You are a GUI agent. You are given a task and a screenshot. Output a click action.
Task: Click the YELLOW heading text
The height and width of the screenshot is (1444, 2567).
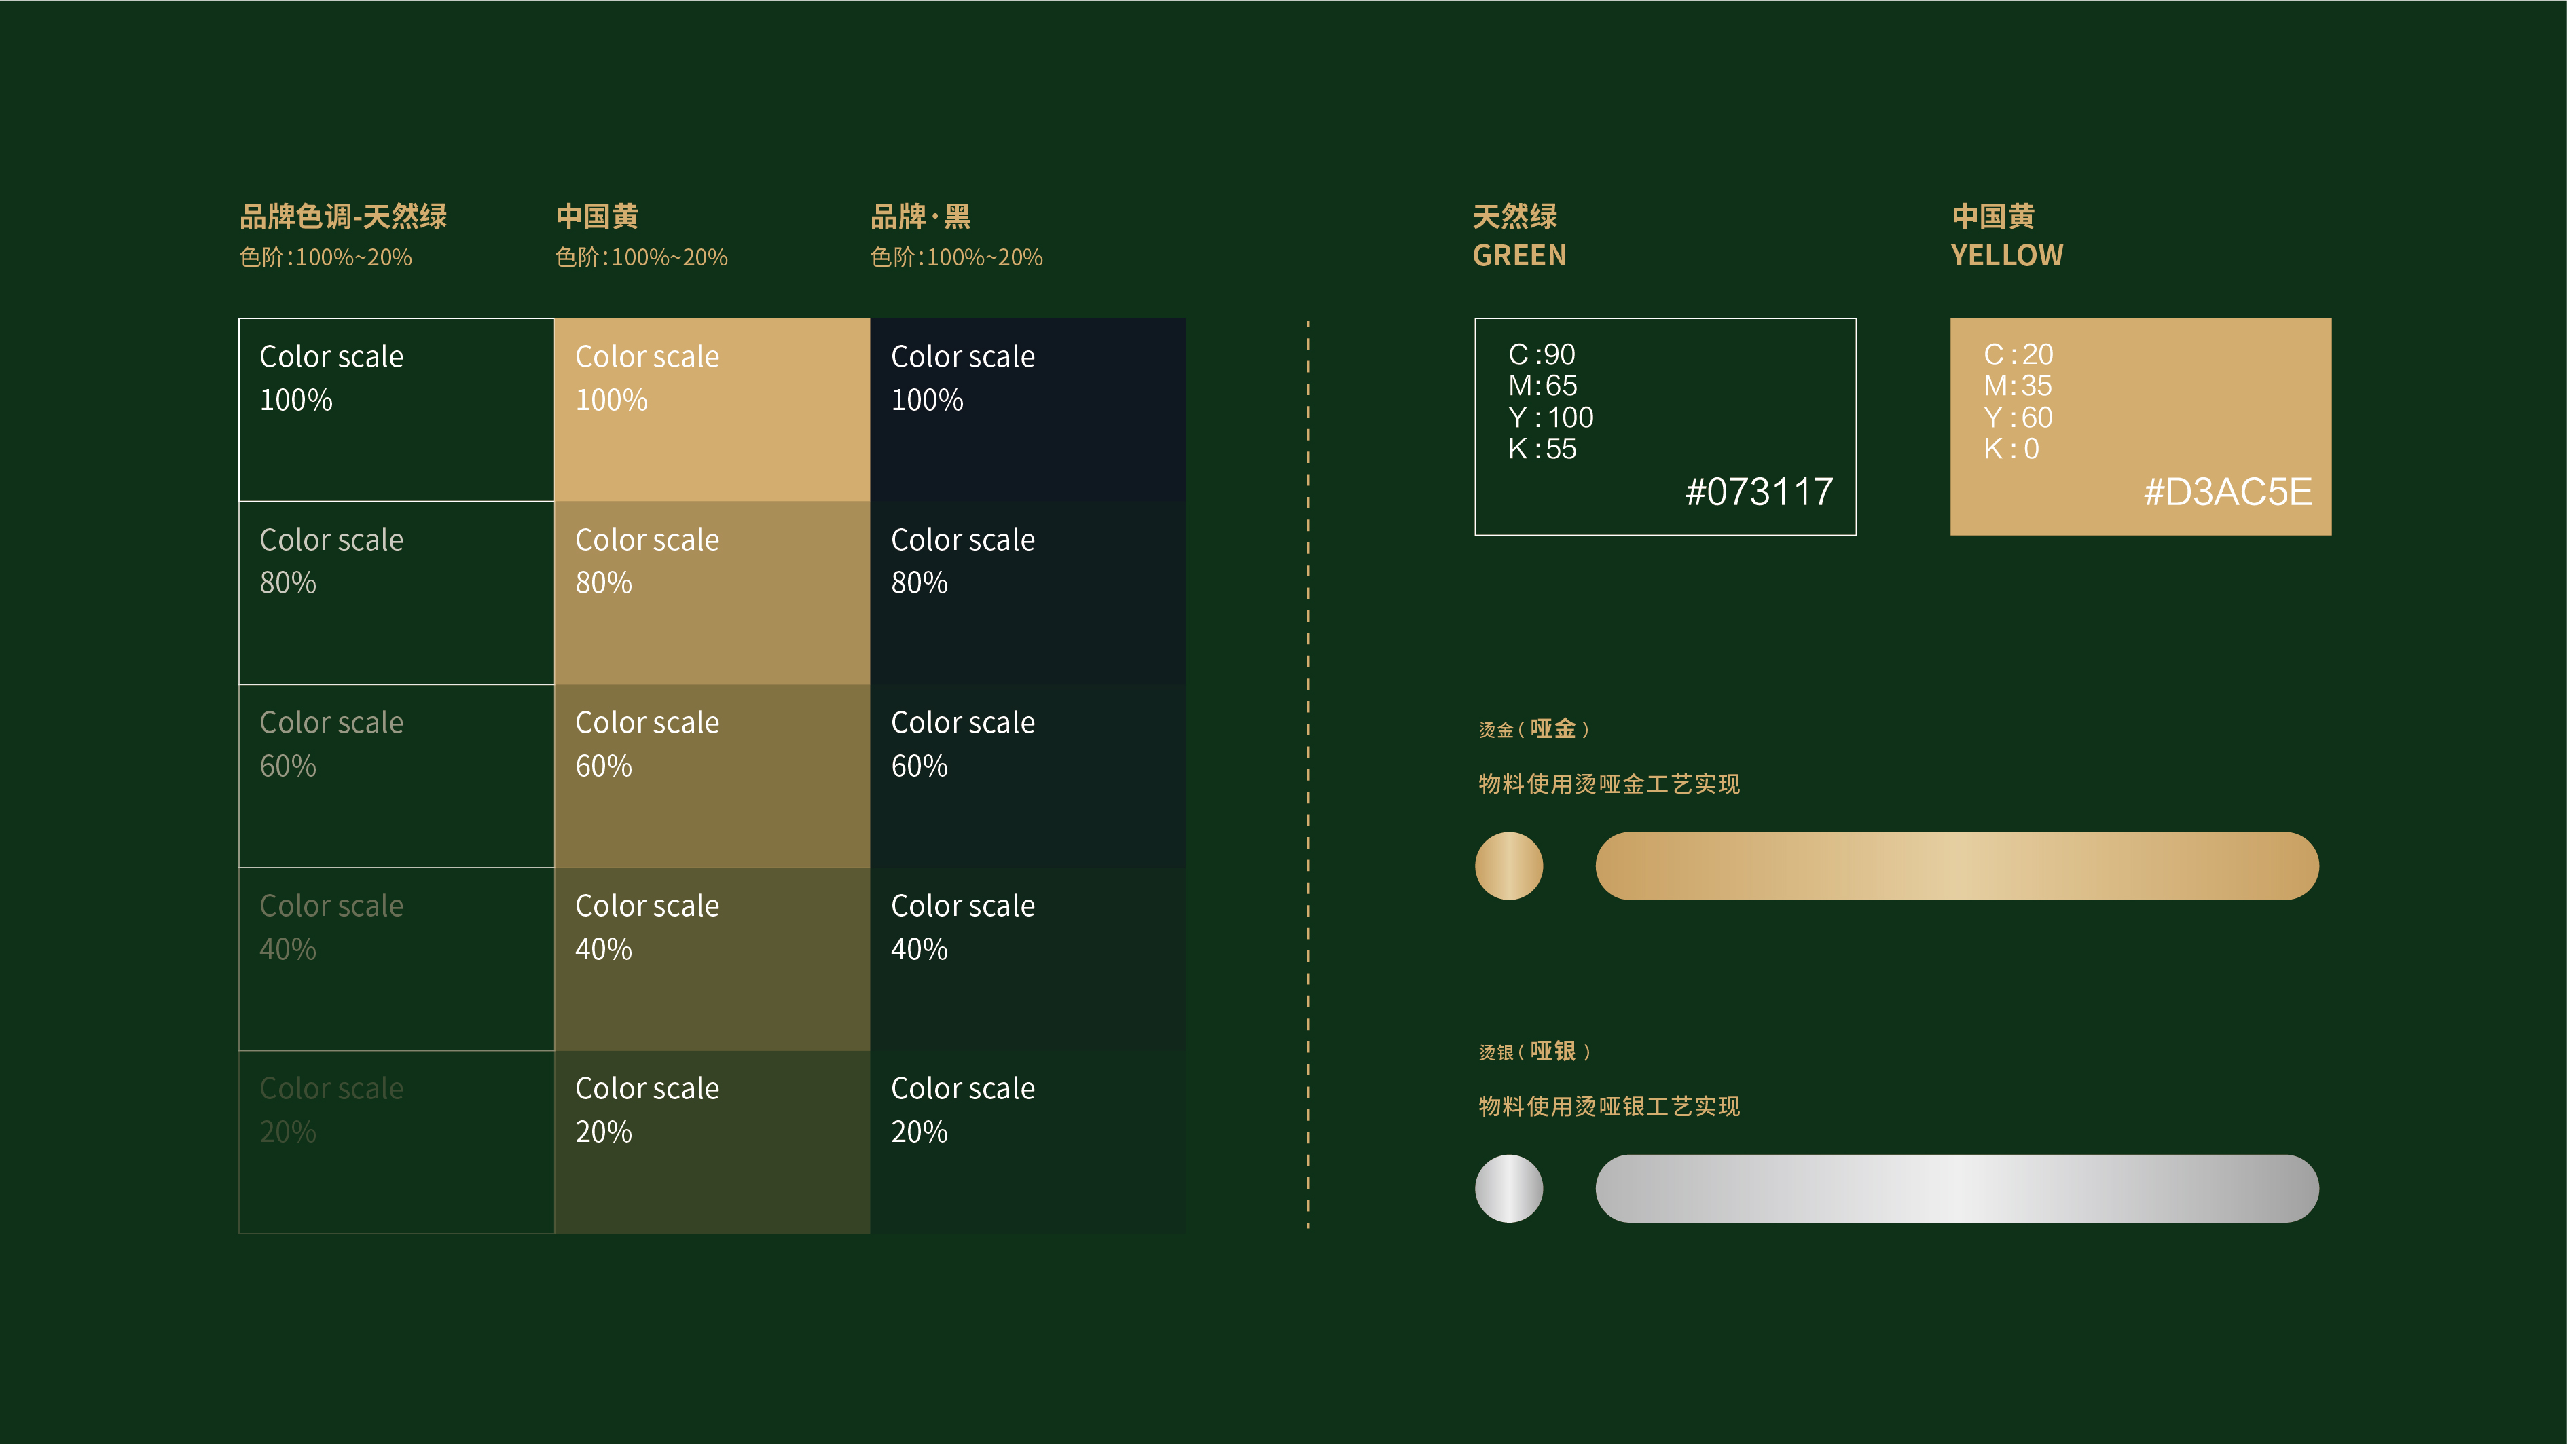[x=2007, y=256]
